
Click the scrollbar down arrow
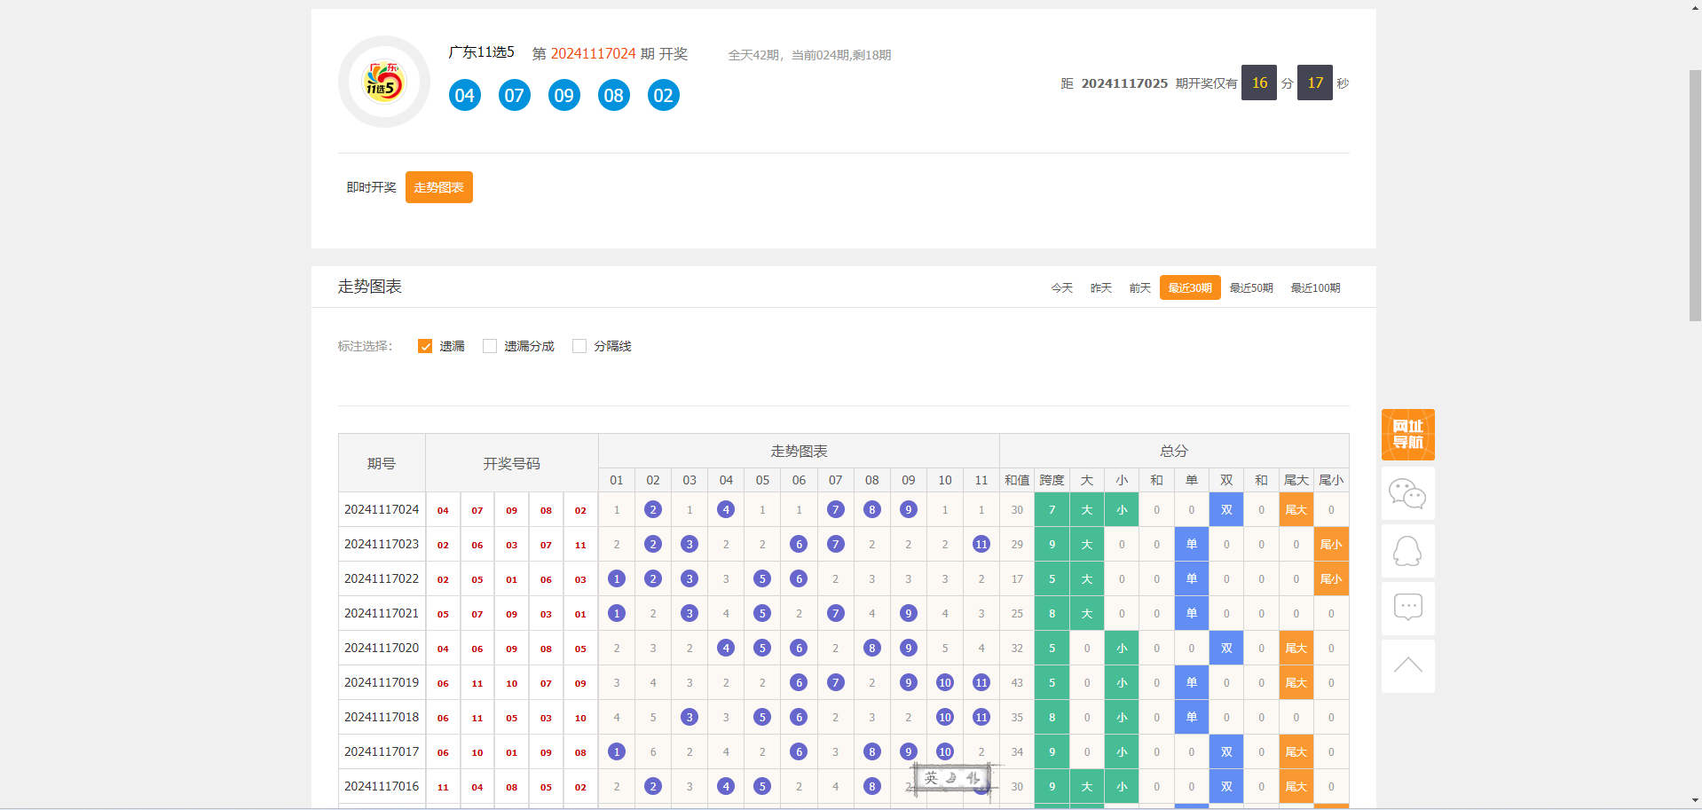[x=1695, y=802]
